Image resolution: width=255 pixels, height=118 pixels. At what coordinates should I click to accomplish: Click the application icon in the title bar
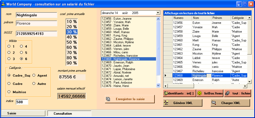[3, 4]
